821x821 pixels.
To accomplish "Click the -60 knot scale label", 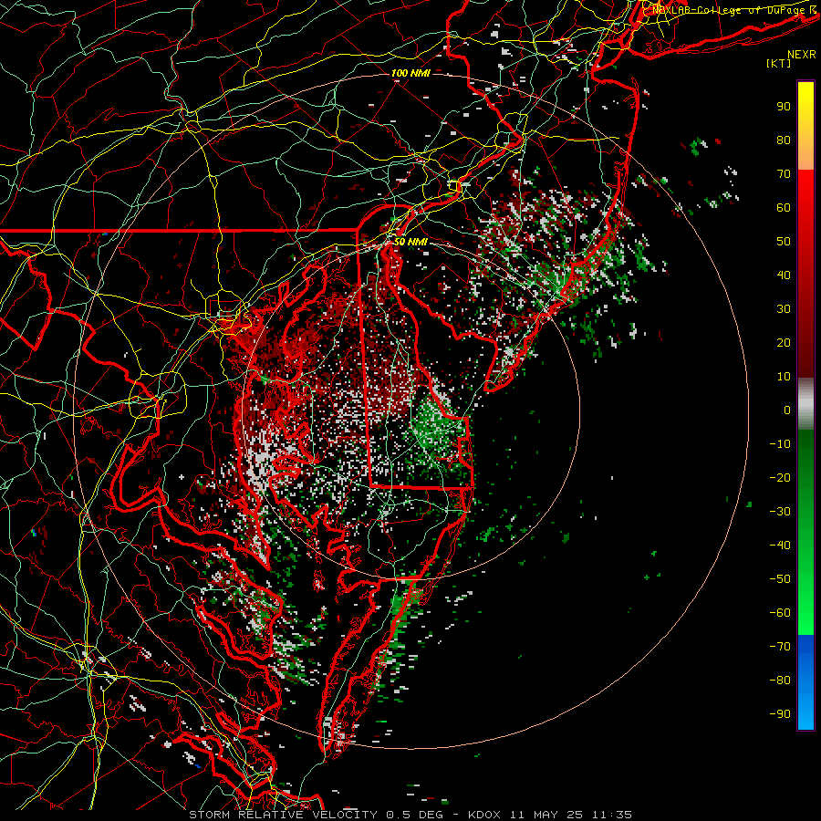I will pos(780,613).
